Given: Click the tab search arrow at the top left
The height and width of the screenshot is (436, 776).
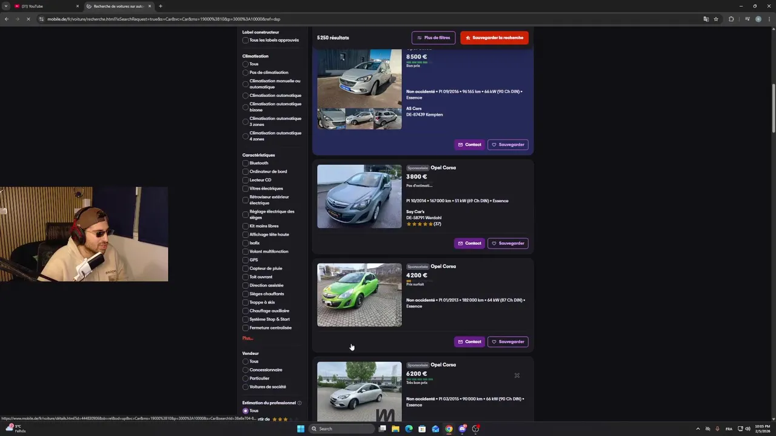Looking at the screenshot, I should [5, 6].
